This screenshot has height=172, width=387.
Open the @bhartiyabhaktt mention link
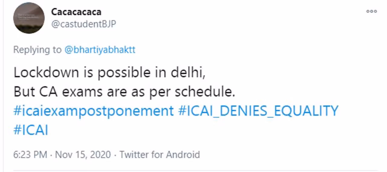coord(100,50)
